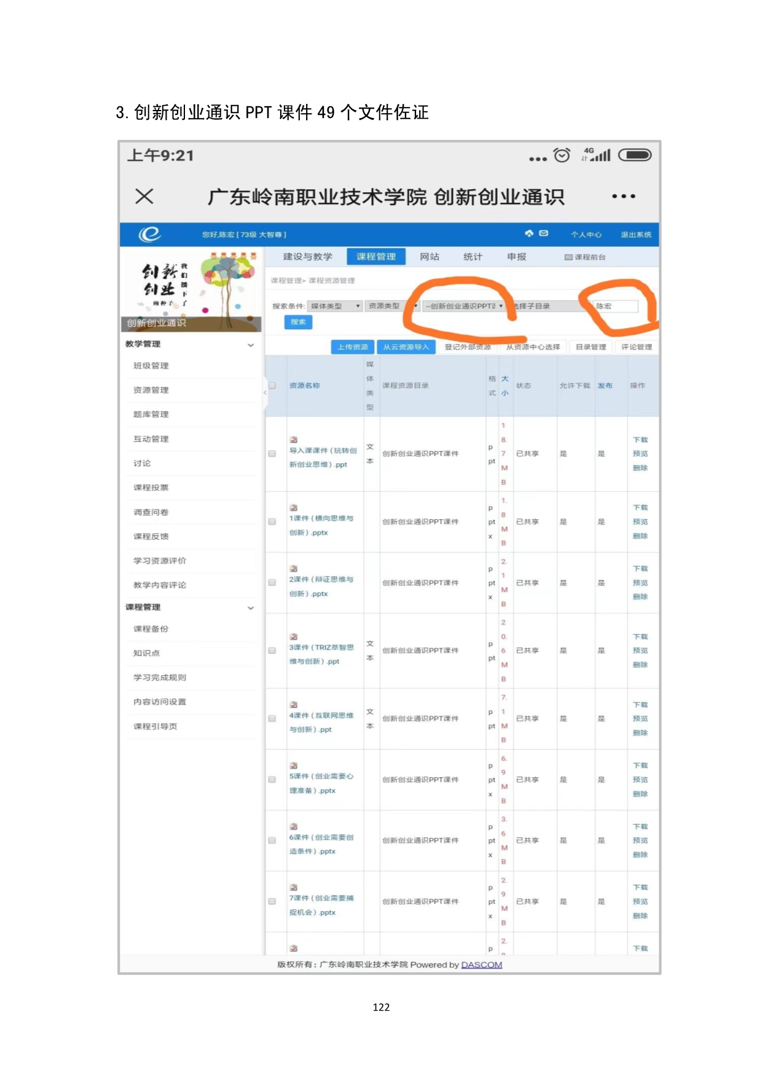Image resolution: width=762 pixels, height=1077 pixels.
Task: Click file icon of 4课件 row
Action: tap(294, 704)
